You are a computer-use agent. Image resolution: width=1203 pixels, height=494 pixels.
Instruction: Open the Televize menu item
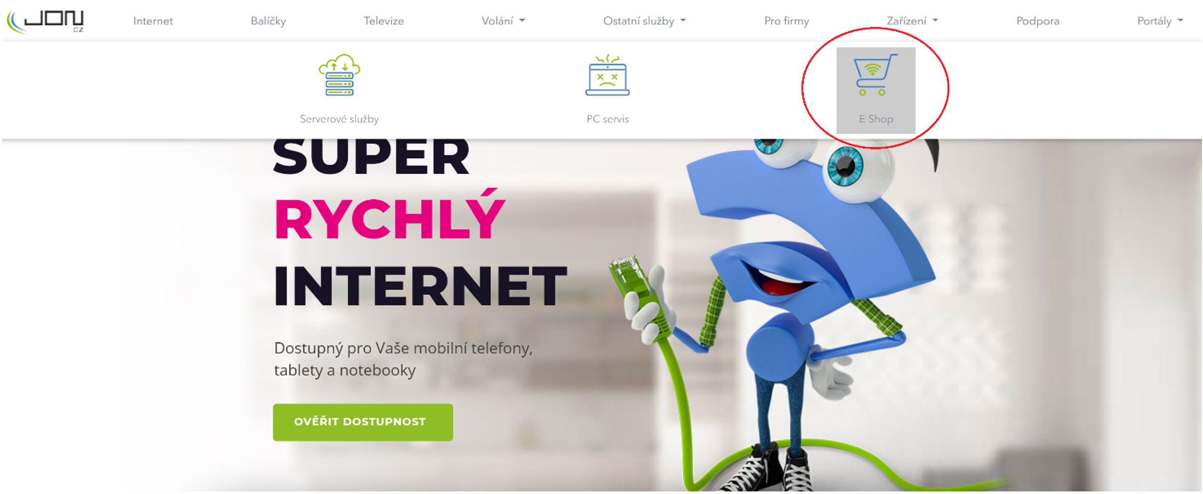pyautogui.click(x=384, y=21)
